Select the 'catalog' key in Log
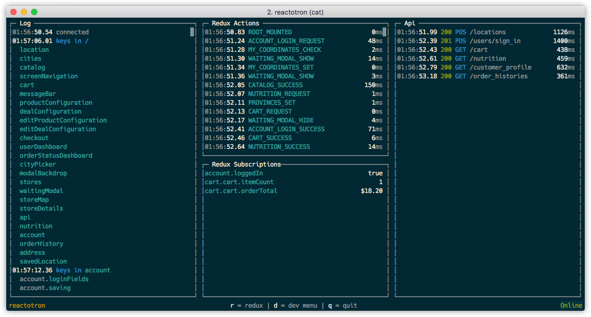 pos(33,67)
